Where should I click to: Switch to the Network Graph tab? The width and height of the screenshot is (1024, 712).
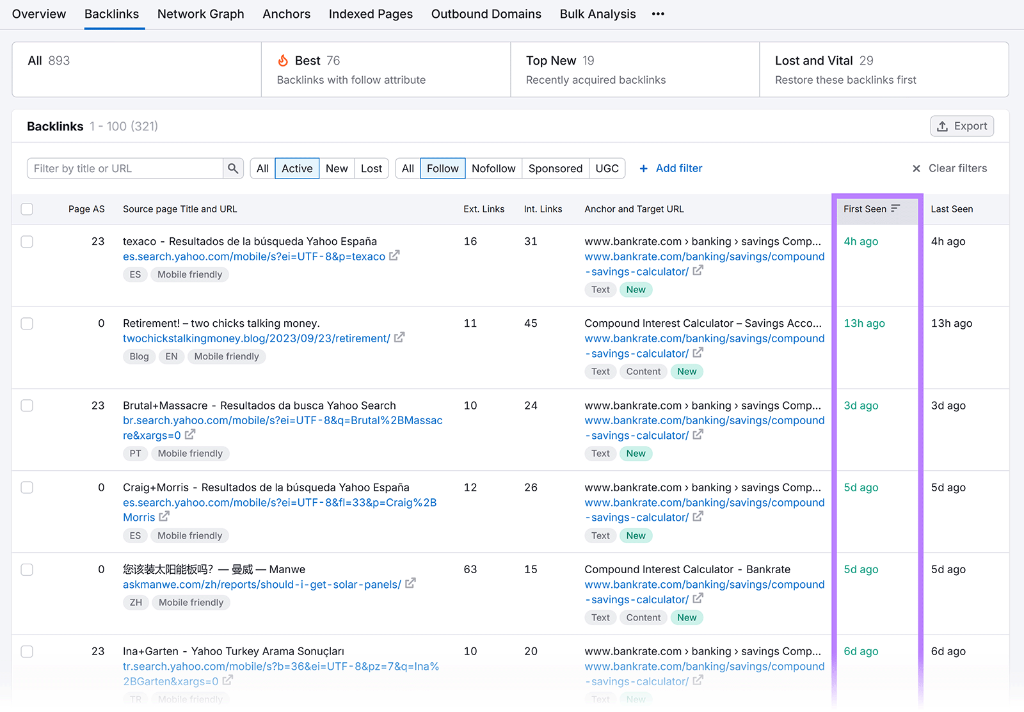pos(200,13)
